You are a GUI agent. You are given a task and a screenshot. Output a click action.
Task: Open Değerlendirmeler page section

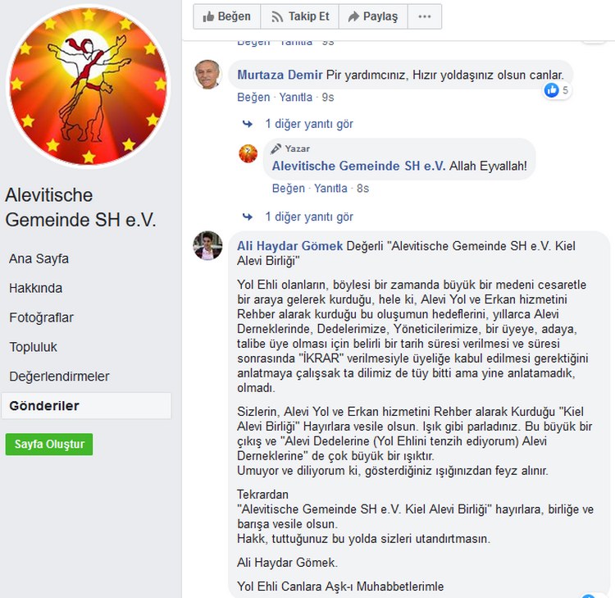[59, 377]
